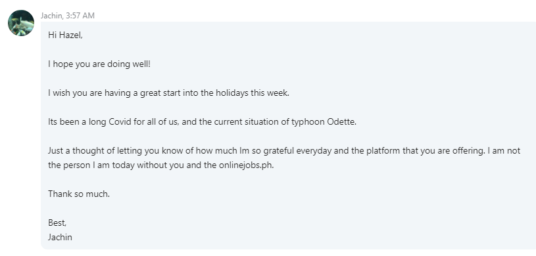
Task: Click the word "holidays" in the message
Action: tap(231, 93)
